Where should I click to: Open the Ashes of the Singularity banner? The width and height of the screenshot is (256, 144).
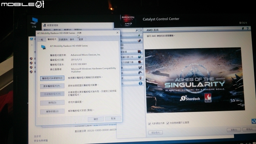tap(194, 80)
